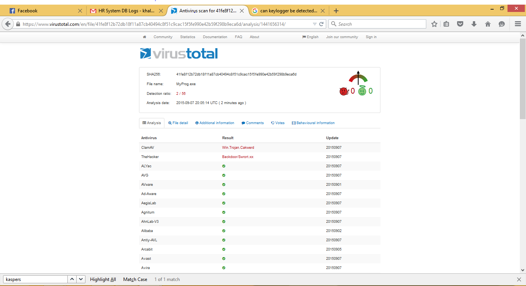Open the Analysis tab
Screen dimensions: 526x286
(x=152, y=123)
